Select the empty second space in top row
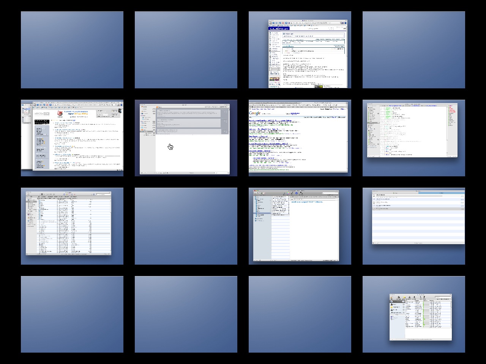486x364 pixels. click(x=186, y=50)
